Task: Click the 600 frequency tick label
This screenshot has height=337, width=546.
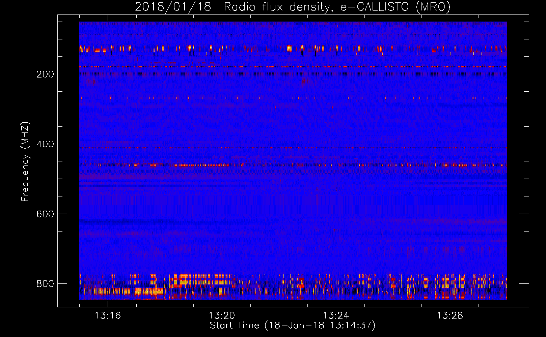Action: click(x=45, y=214)
